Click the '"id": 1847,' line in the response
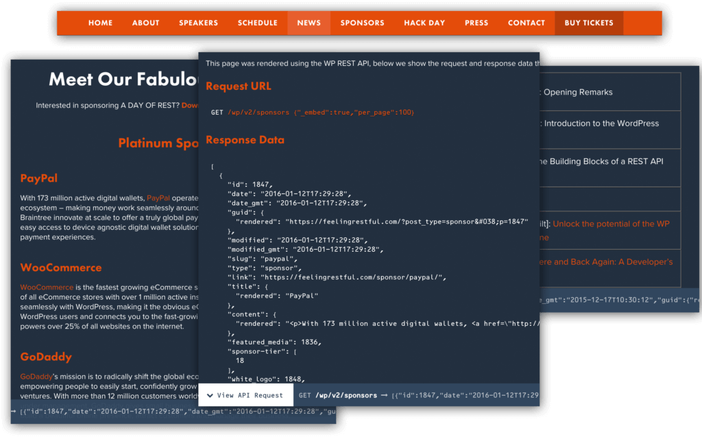The height and width of the screenshot is (439, 702). 250,185
